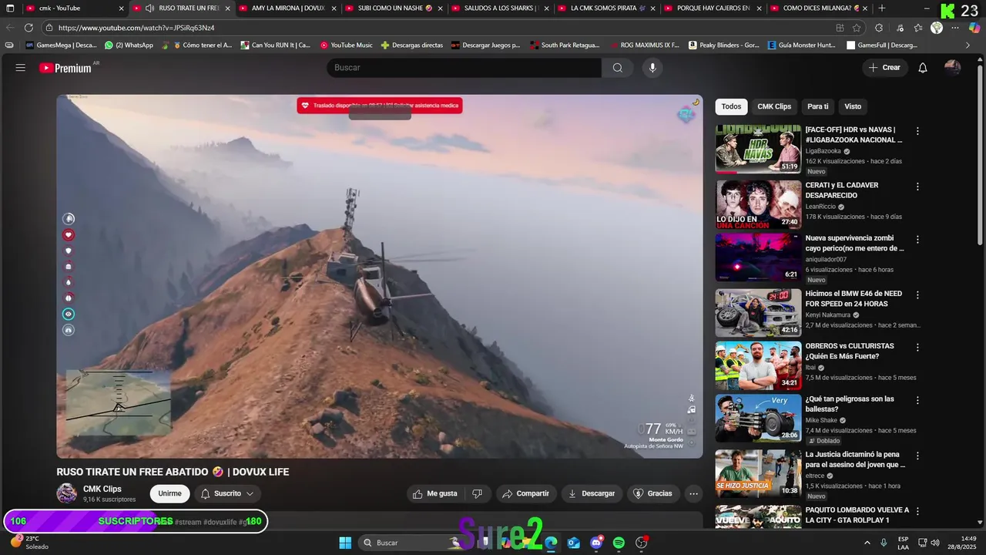Expand bookmarks overflow chevron
Viewport: 986px width, 555px height.
point(968,45)
